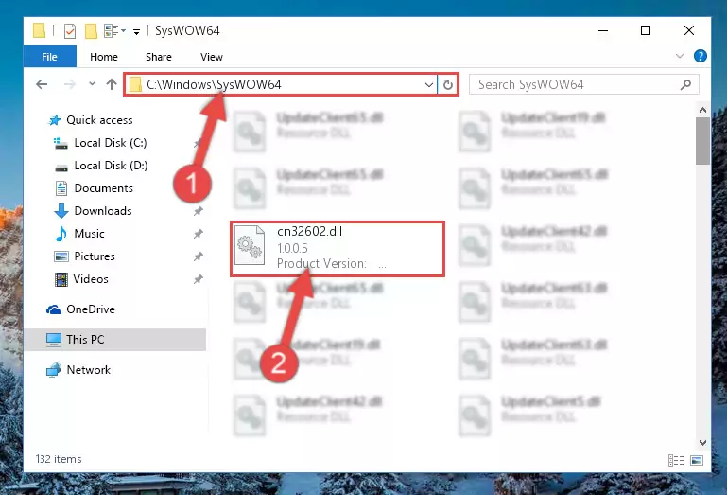Click the scrollbar up arrow
The width and height of the screenshot is (727, 495).
[702, 110]
